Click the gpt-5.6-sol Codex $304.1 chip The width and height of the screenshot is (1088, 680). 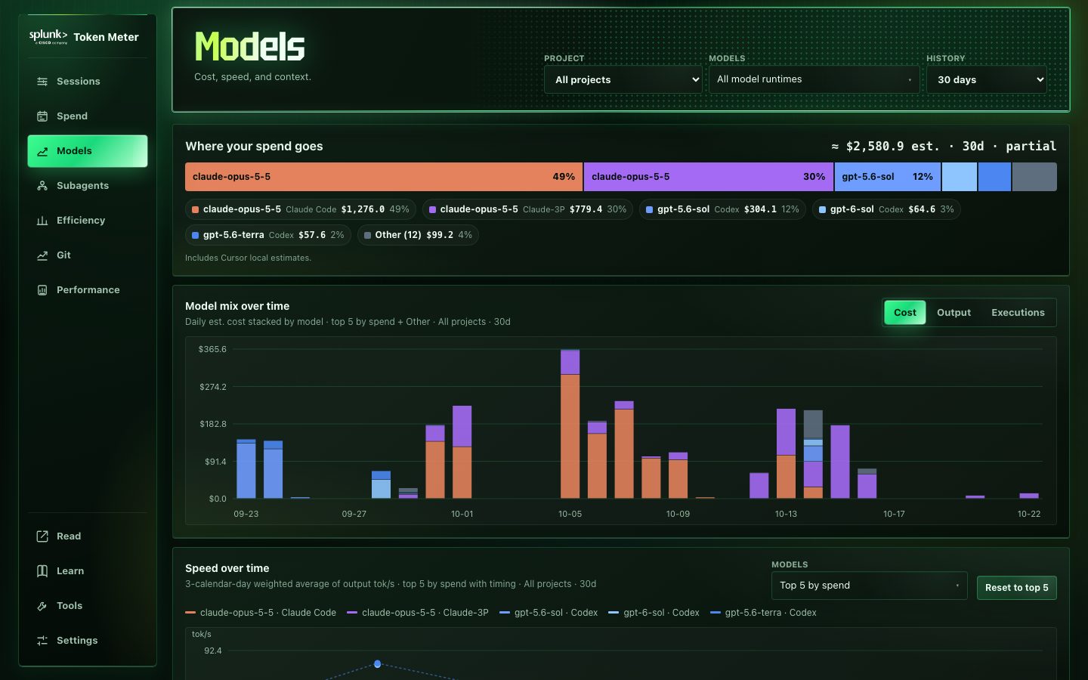point(722,209)
